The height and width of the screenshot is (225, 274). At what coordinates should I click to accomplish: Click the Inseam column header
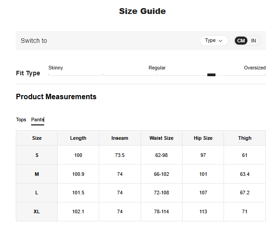click(x=120, y=138)
